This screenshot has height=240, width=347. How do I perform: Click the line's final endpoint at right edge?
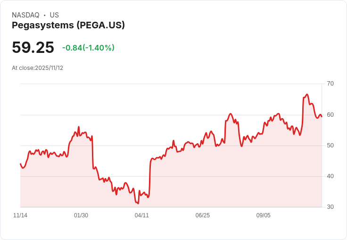tap(322, 117)
